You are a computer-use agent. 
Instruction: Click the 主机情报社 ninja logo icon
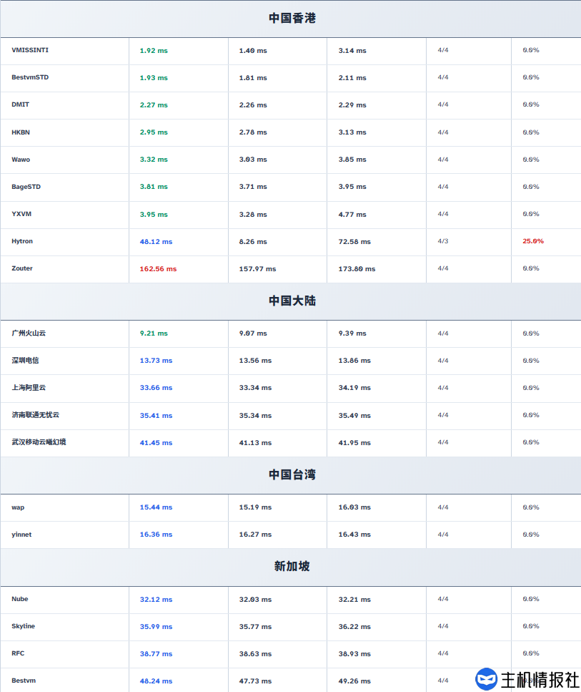[487, 678]
